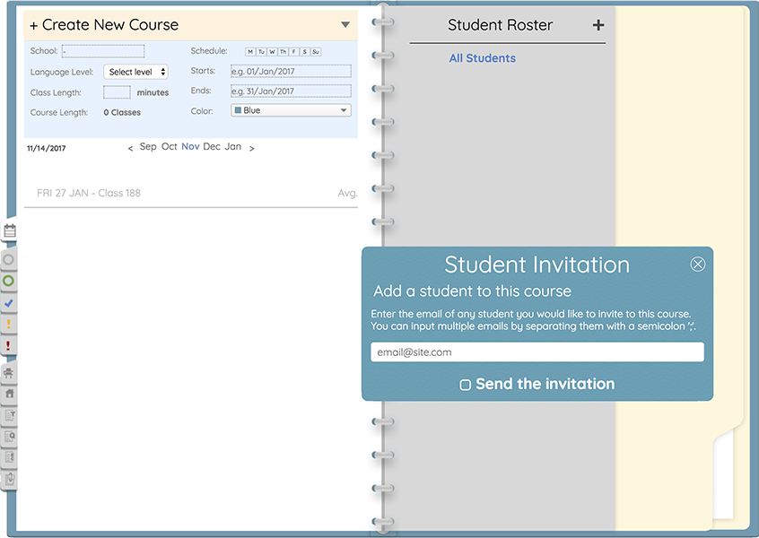Open the Language Level select dropdown

136,72
